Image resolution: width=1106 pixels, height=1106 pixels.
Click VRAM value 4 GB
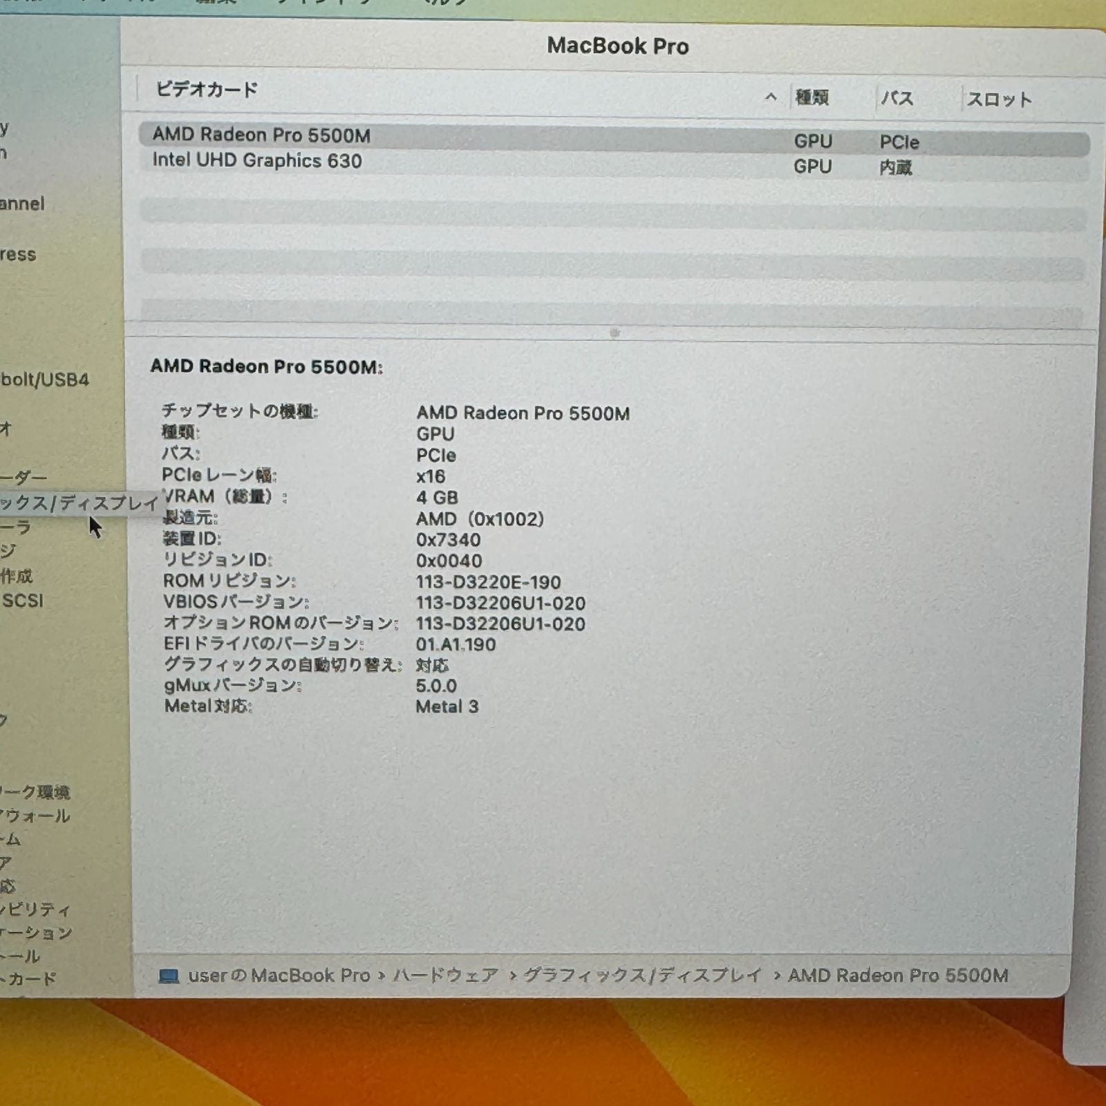[x=437, y=498]
